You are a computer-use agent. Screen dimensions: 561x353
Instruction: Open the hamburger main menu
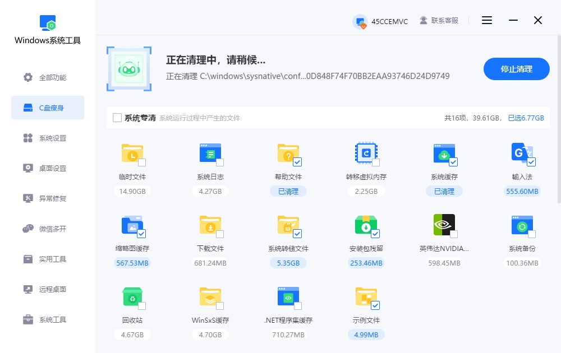click(486, 20)
